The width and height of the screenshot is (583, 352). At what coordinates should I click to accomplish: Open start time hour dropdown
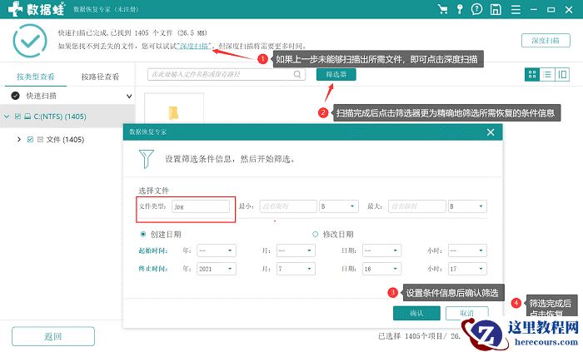click(x=467, y=250)
